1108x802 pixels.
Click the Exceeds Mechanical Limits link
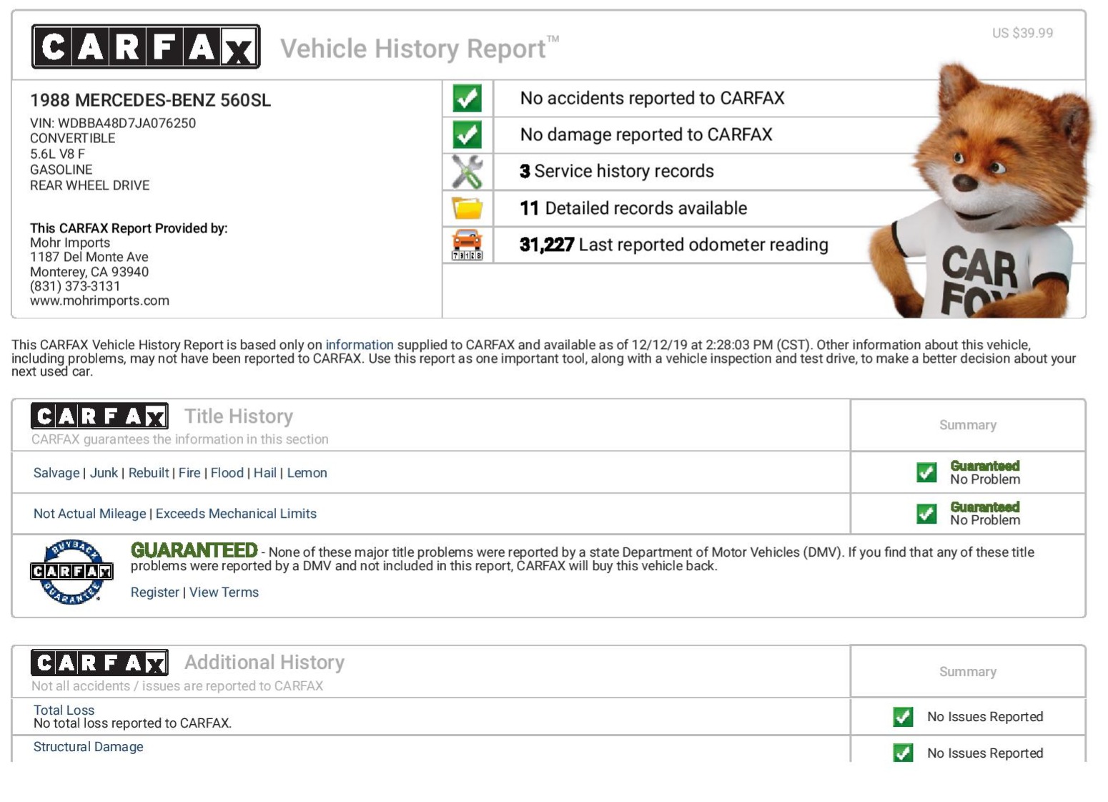point(236,514)
